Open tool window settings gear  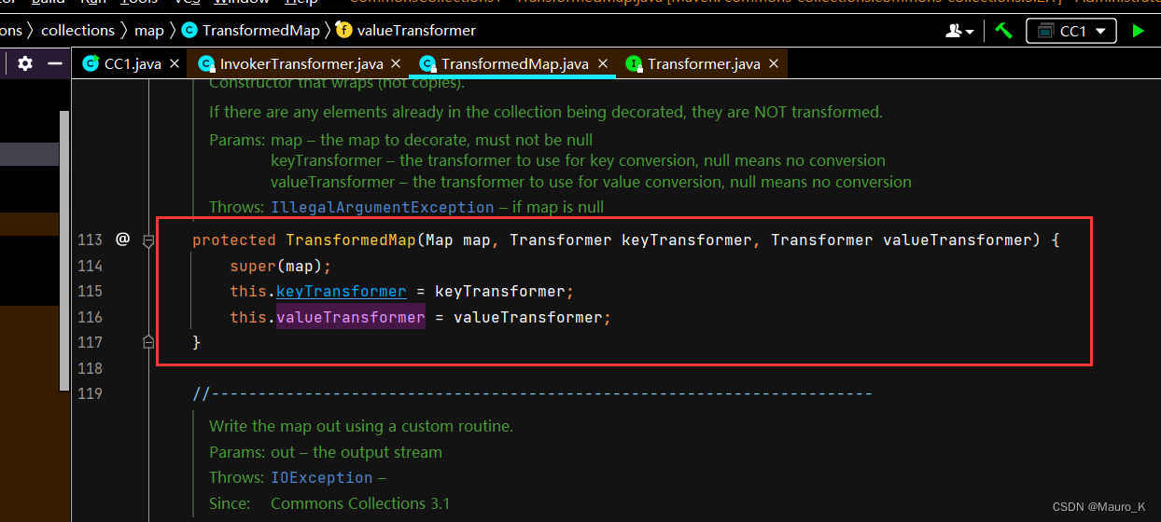pyautogui.click(x=25, y=63)
